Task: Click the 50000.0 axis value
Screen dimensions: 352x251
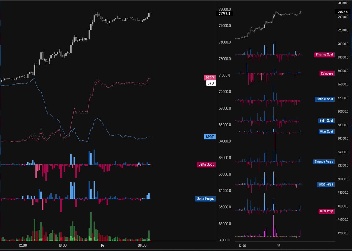Action: (343, 179)
